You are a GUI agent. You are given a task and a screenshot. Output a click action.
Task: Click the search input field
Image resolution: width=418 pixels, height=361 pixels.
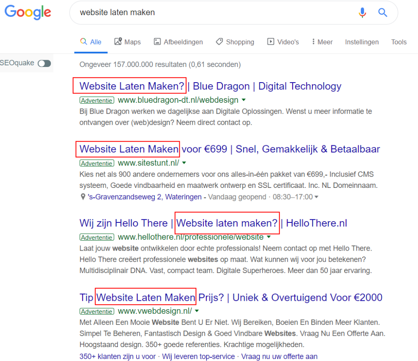pyautogui.click(x=210, y=13)
